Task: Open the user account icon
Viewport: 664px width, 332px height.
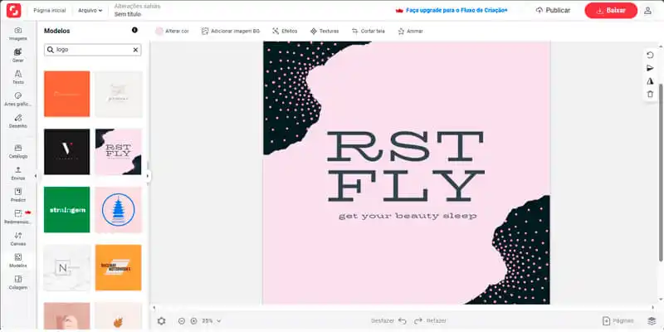Action: (647, 11)
